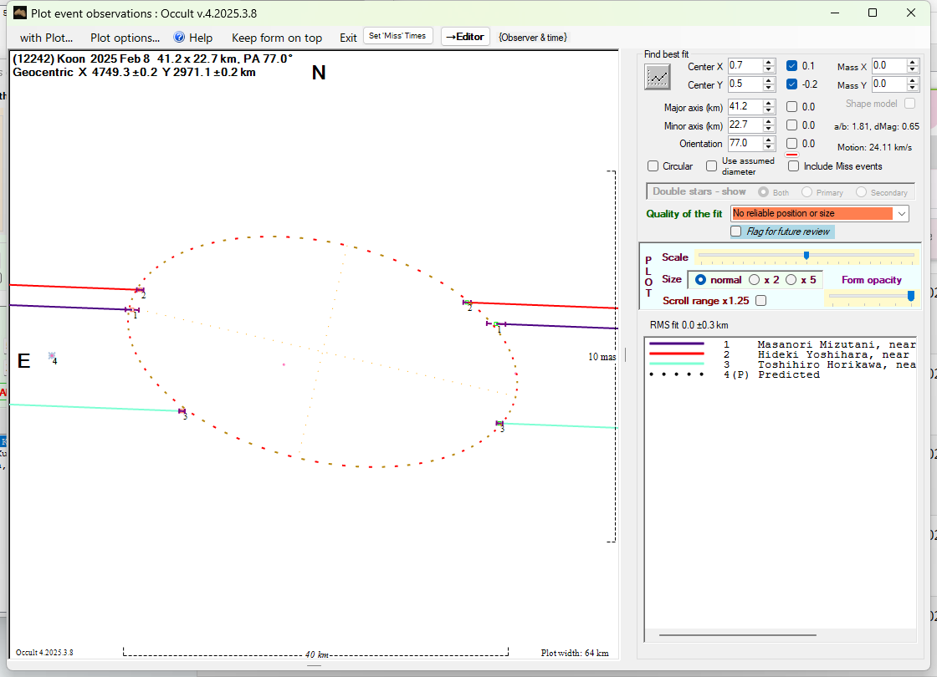Image resolution: width=937 pixels, height=677 pixels.
Task: Increase Center X with up arrow
Action: [x=769, y=62]
